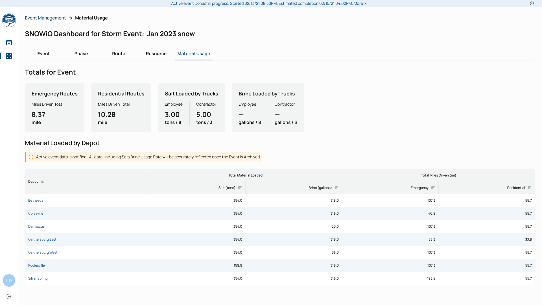This screenshot has height=305, width=542.
Task: Sort by Emergency miles column
Action: tap(433, 188)
